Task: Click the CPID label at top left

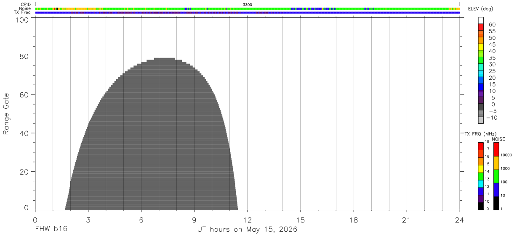Action: coord(26,5)
